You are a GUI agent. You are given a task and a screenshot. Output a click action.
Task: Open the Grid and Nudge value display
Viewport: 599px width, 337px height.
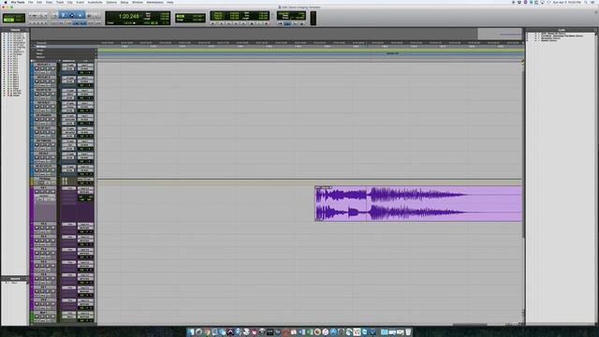click(x=190, y=18)
